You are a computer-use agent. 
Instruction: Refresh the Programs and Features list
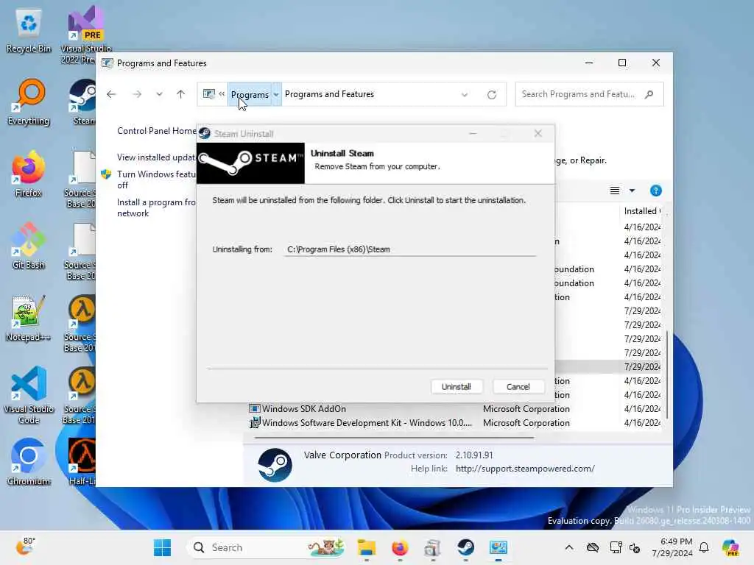click(491, 95)
